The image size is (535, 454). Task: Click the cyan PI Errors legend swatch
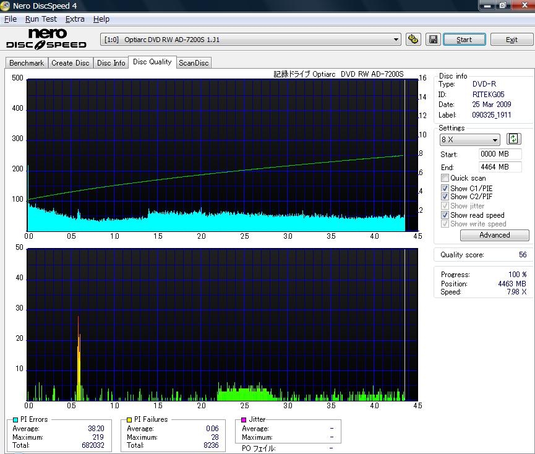coord(15,419)
